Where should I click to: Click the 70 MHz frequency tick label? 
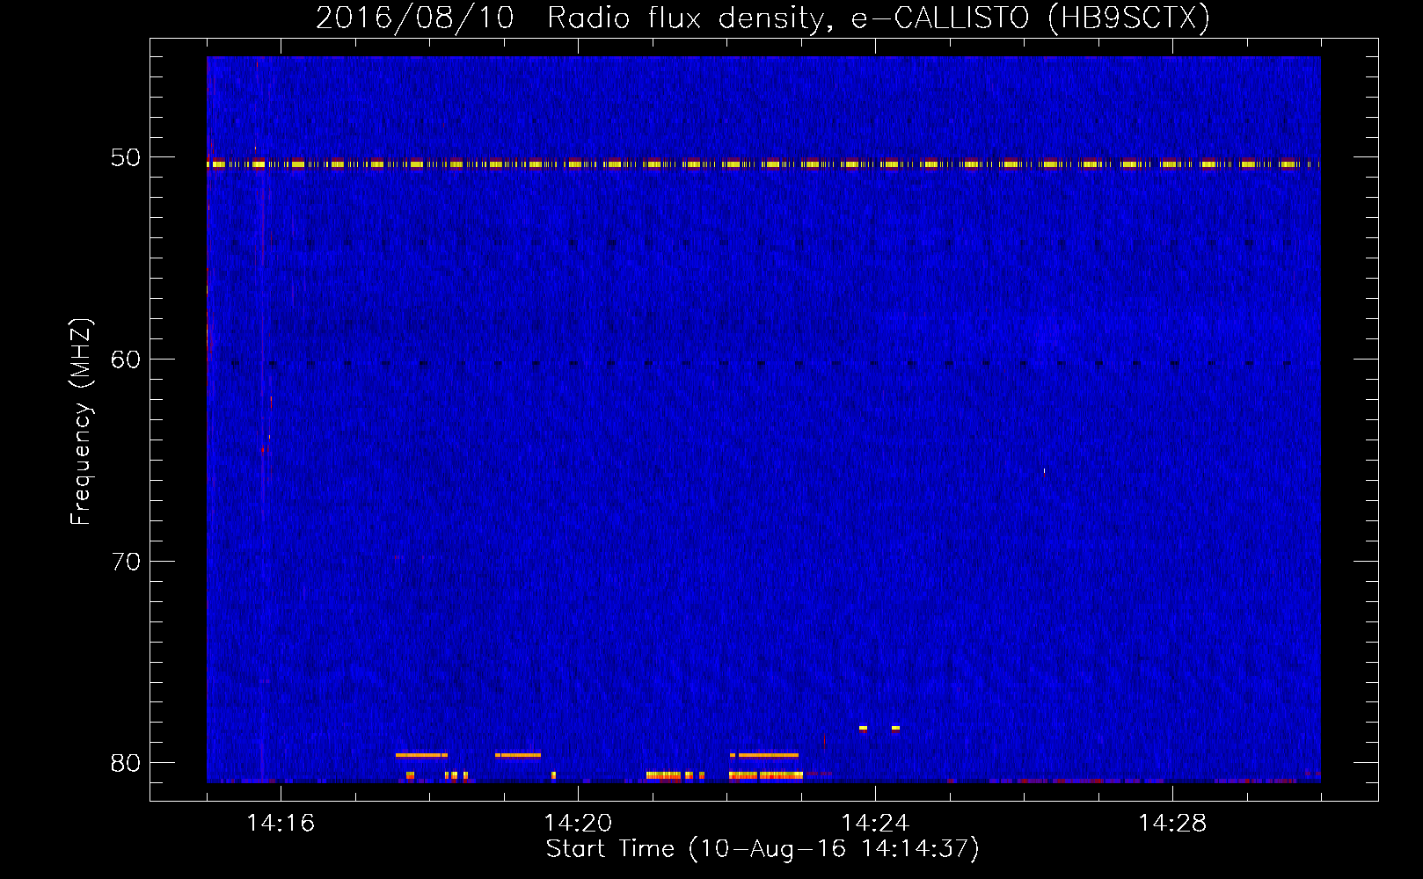[x=125, y=562]
